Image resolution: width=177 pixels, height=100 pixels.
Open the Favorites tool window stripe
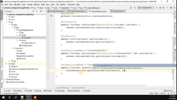[x=2, y=75]
